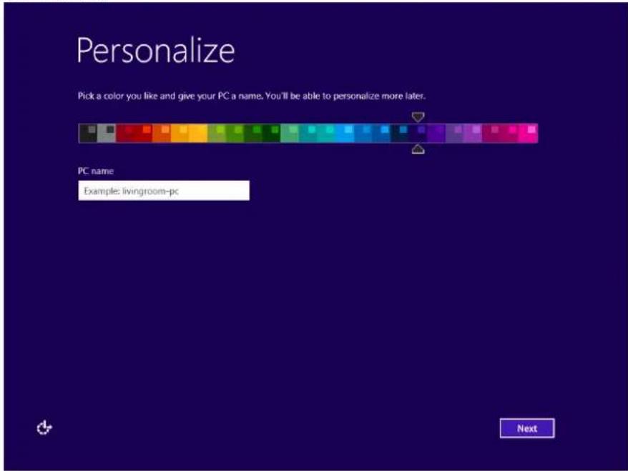Image resolution: width=628 pixels, height=471 pixels.
Task: Open the Ease of Access icon
Action: (x=44, y=428)
